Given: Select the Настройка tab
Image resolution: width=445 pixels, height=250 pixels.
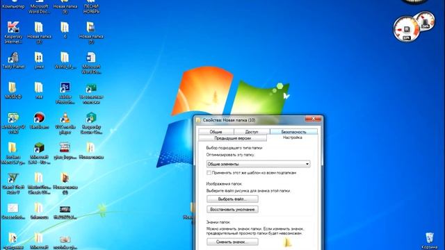Looking at the screenshot, I should tap(292, 137).
